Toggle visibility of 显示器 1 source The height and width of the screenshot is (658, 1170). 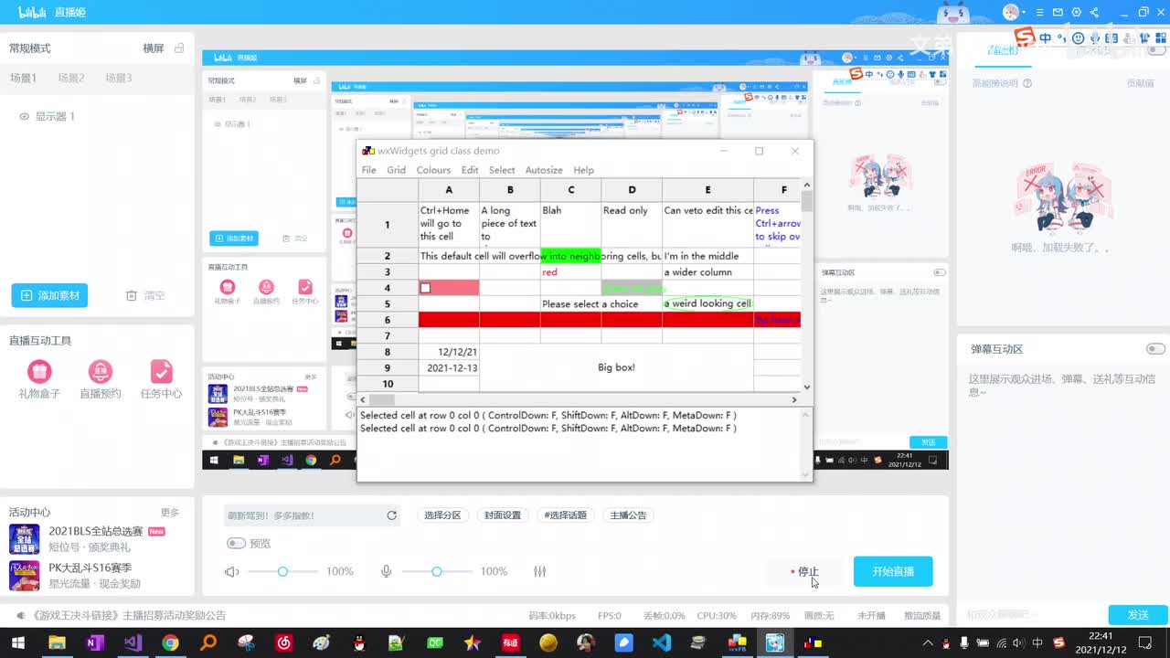25,116
